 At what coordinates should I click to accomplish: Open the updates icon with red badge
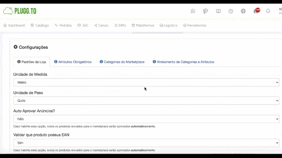256,11
